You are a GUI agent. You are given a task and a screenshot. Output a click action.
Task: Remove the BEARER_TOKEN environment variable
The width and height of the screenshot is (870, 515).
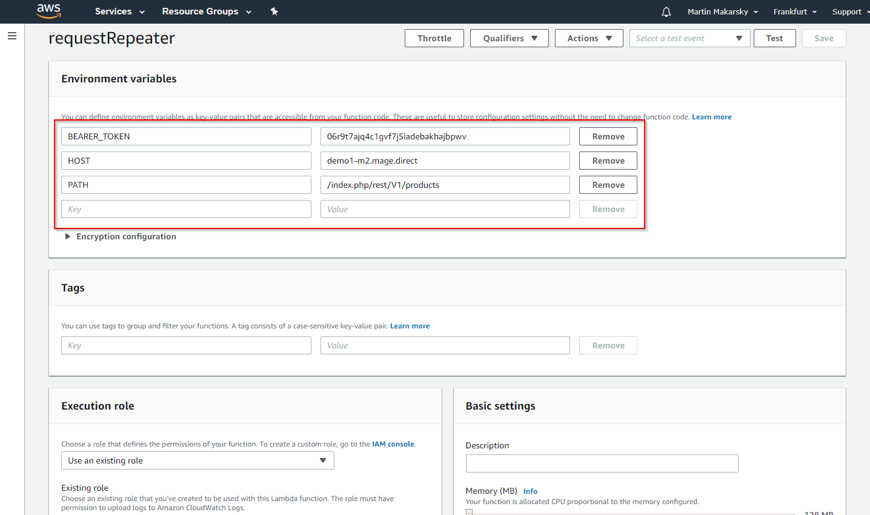click(608, 136)
